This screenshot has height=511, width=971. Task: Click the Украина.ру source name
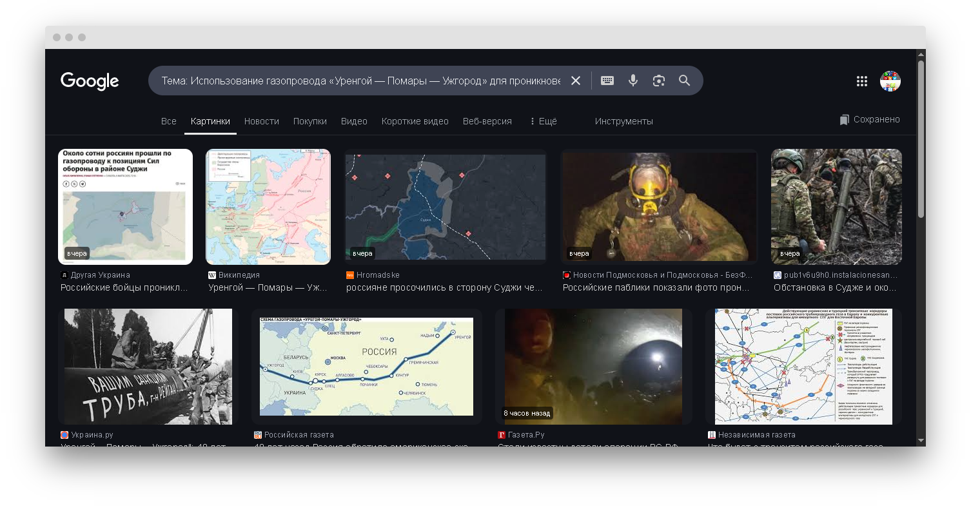[x=92, y=435]
